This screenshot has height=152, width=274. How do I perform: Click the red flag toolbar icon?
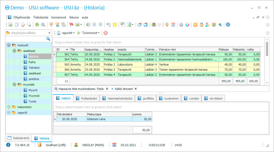[x=71, y=25]
